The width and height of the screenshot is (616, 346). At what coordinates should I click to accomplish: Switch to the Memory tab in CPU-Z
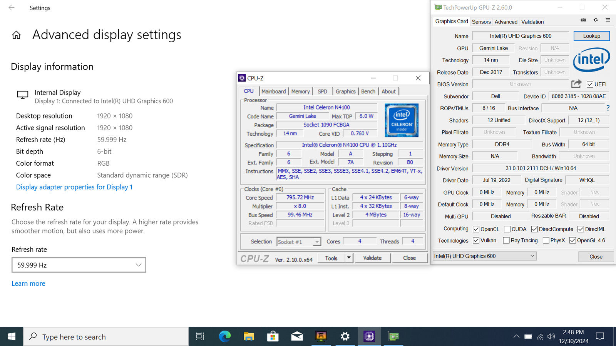pos(300,91)
